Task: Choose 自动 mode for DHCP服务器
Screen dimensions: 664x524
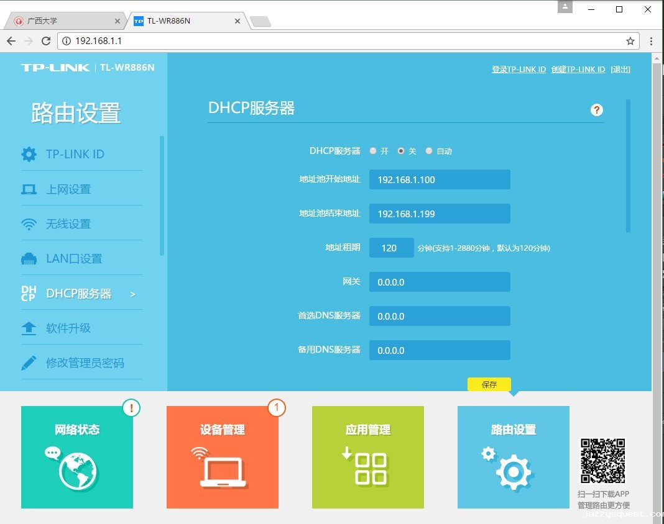Action: pyautogui.click(x=429, y=151)
